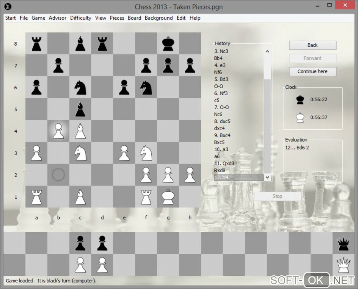Image resolution: width=358 pixels, height=289 pixels.
Task: Click the white king on g1
Action: click(168, 197)
